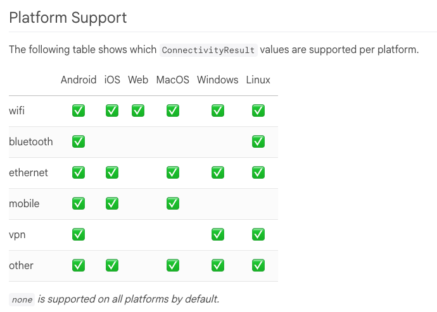The height and width of the screenshot is (312, 437).
Task: Click the bluetooth Android checkmark
Action: (x=79, y=141)
